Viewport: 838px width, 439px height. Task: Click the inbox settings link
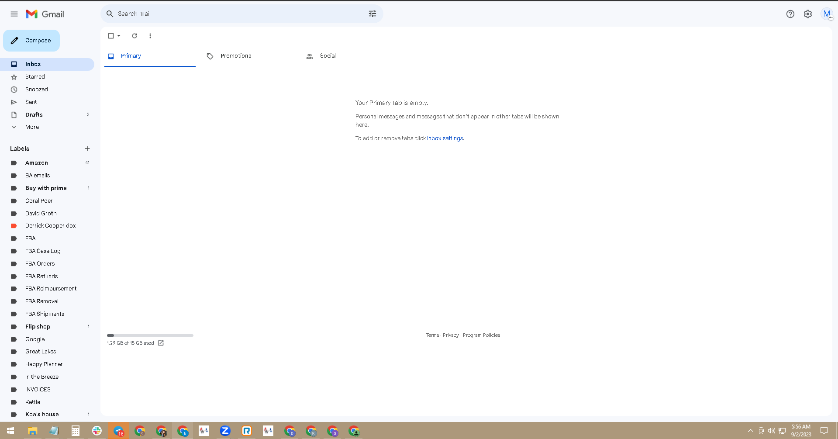tap(445, 138)
